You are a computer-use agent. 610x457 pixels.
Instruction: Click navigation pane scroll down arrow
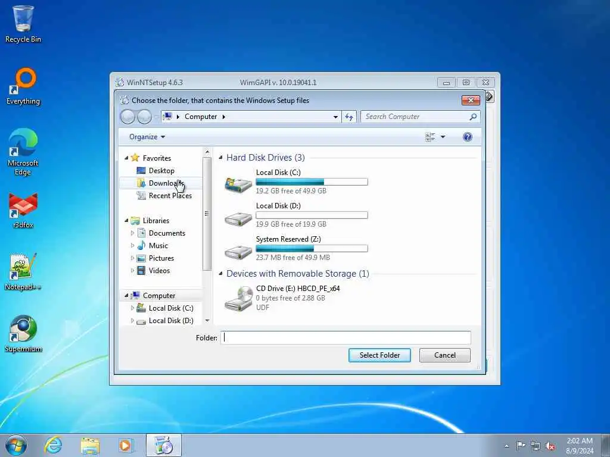207,321
